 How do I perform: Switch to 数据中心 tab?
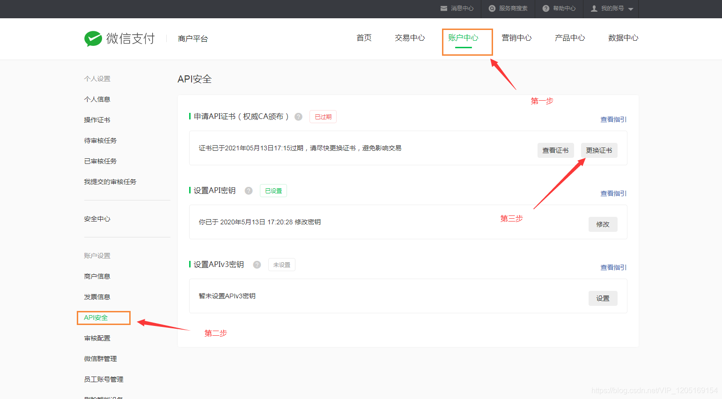click(x=623, y=38)
